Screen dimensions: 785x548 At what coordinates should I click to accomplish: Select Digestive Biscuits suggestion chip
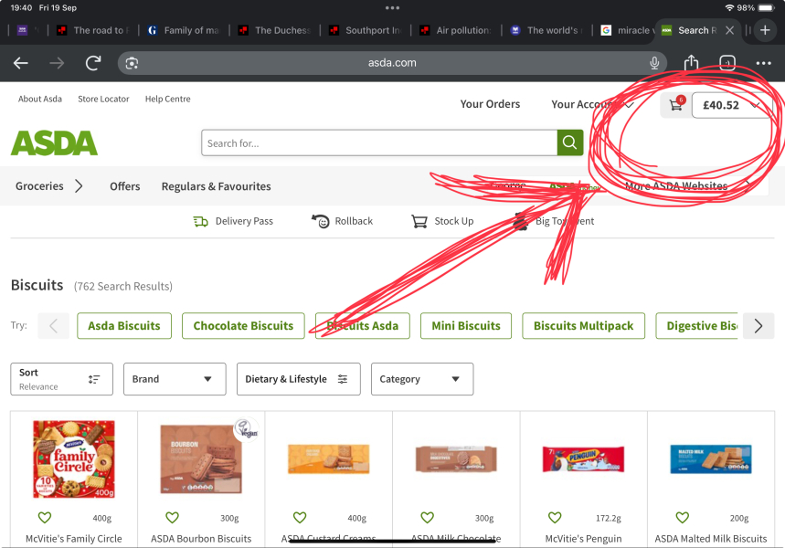point(699,326)
